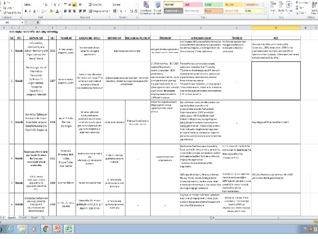Apply the Good cell style
Image resolution: width=318 pixels, height=239 pixels.
(x=214, y=4)
